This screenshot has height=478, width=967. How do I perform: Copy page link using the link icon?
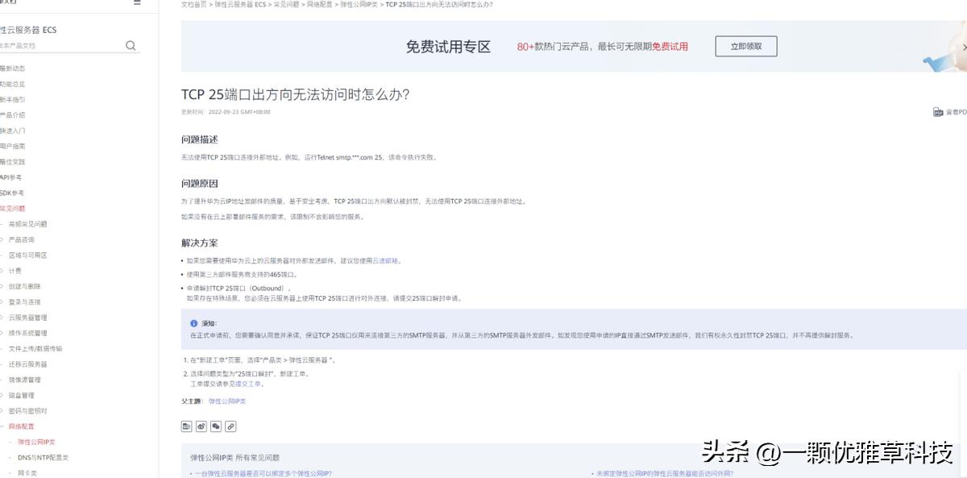(x=230, y=426)
